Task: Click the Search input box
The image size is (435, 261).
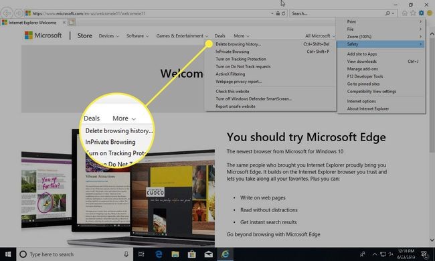Action: pyautogui.click(x=337, y=13)
